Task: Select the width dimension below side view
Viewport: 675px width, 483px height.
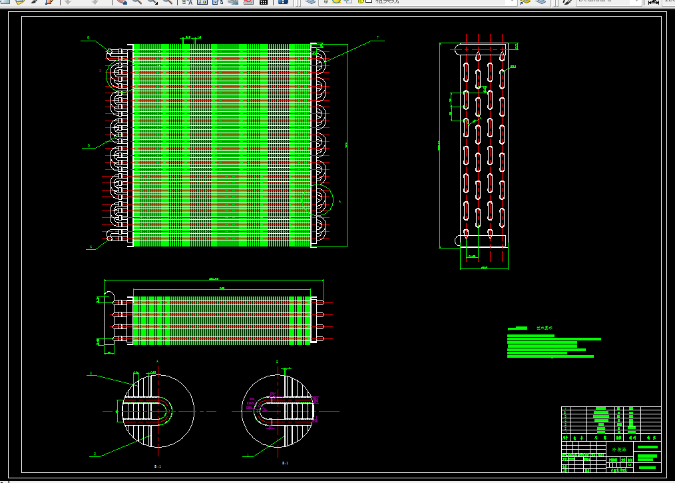Action: (484, 268)
